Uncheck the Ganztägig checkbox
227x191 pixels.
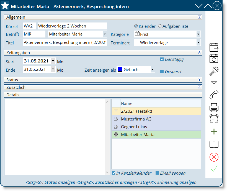tap(162, 59)
